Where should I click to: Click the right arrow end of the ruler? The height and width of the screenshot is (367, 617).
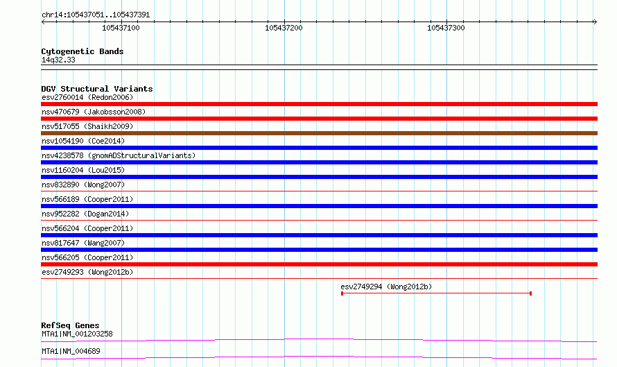(595, 22)
